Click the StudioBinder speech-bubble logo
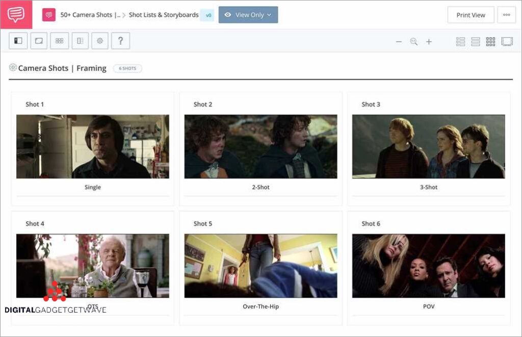522x337 pixels. click(16, 14)
